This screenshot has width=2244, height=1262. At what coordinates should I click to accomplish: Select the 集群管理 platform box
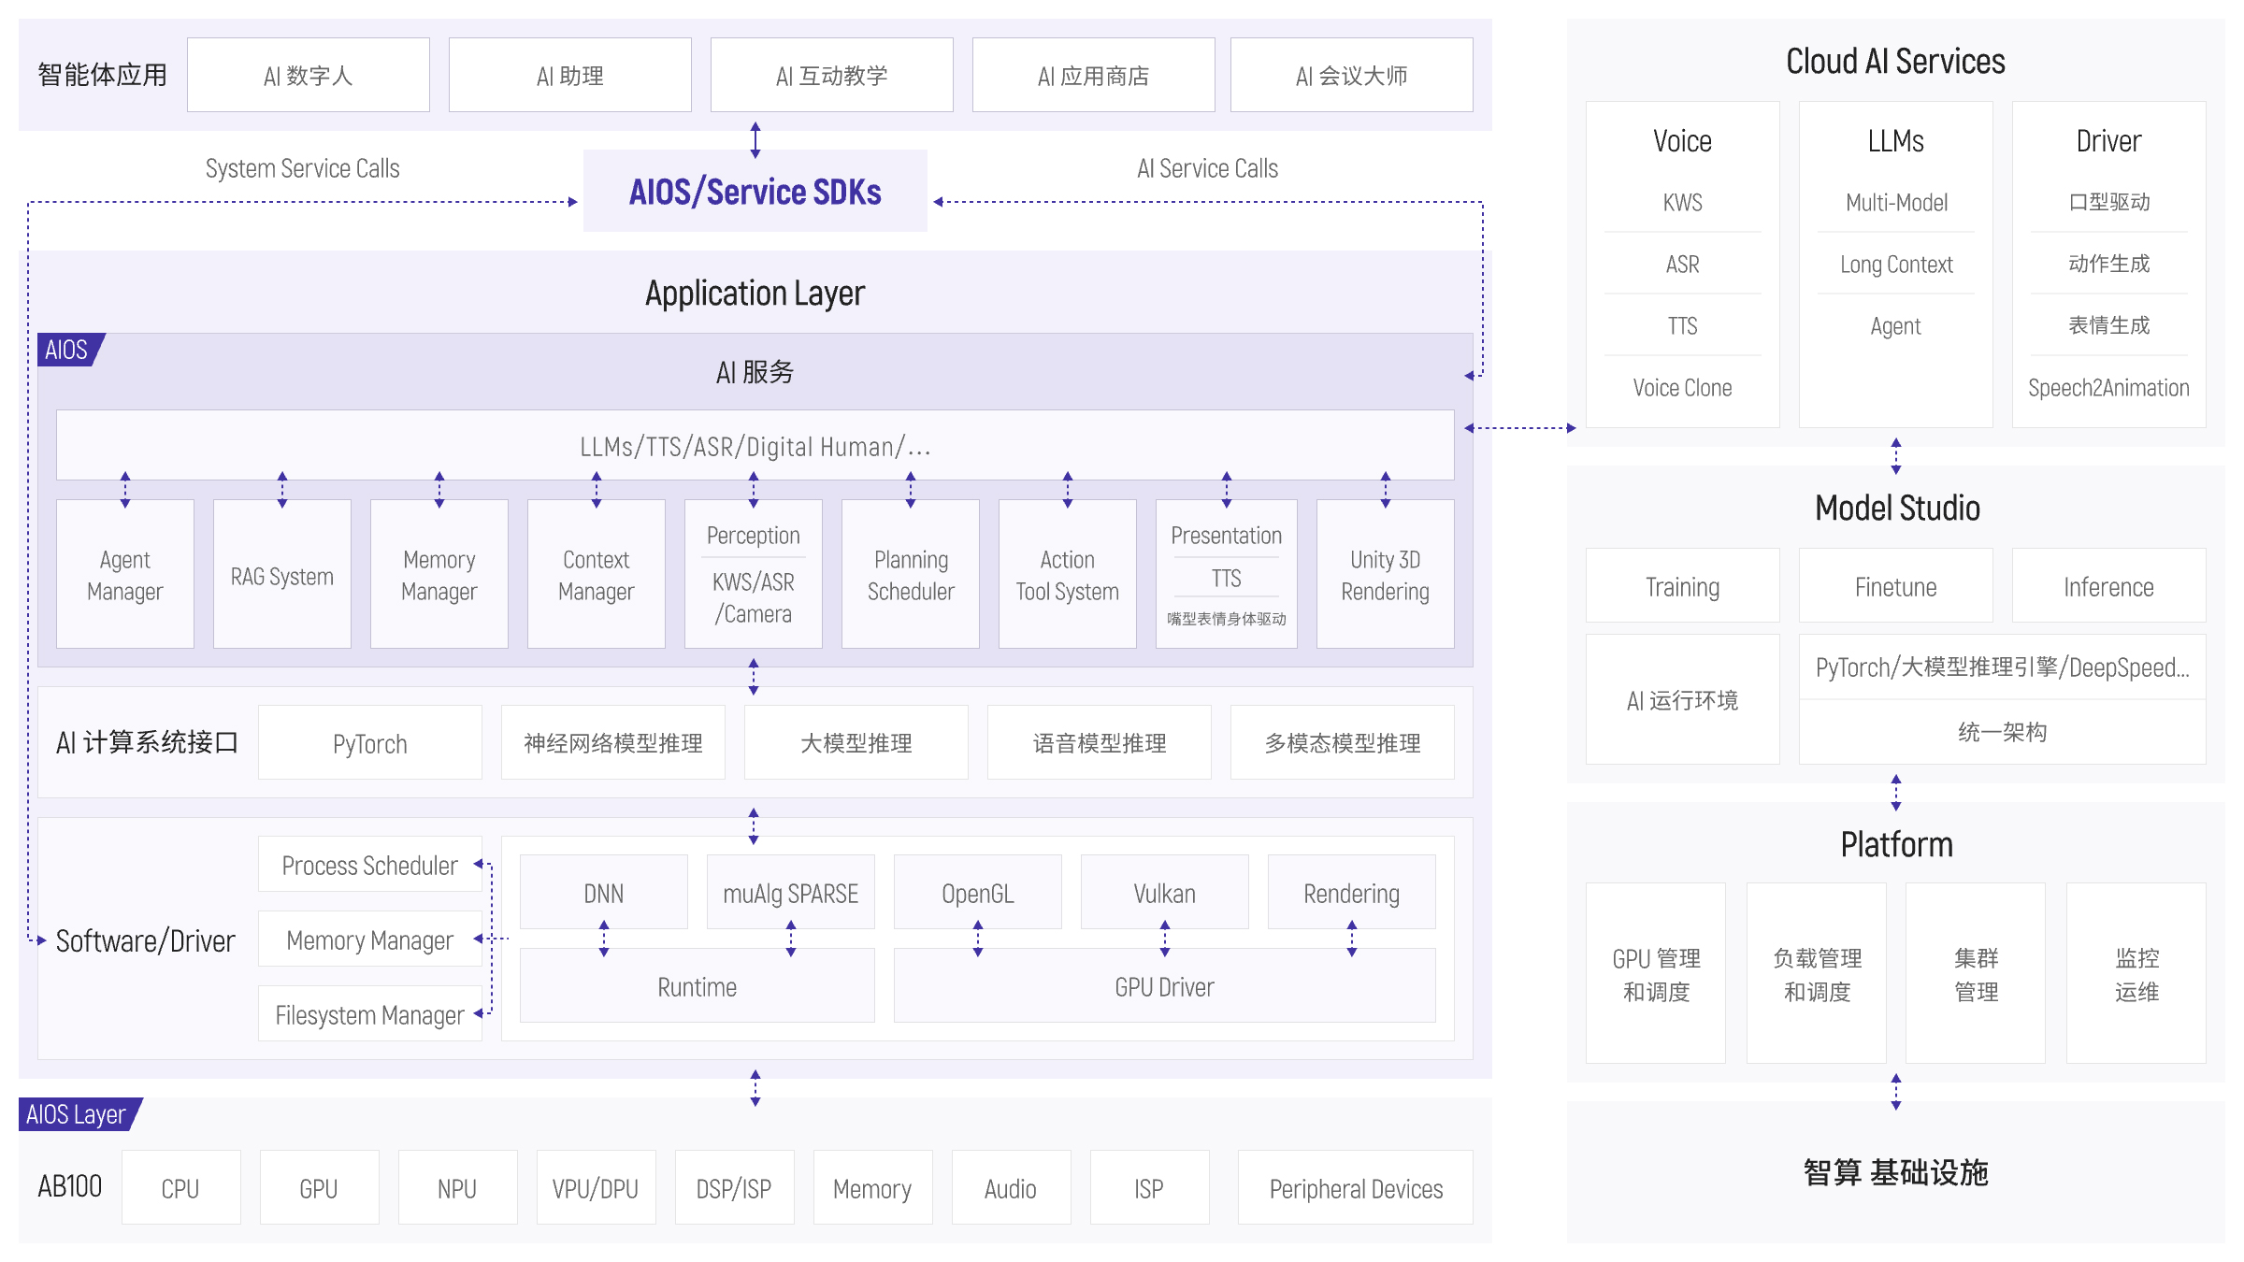pos(1976,973)
